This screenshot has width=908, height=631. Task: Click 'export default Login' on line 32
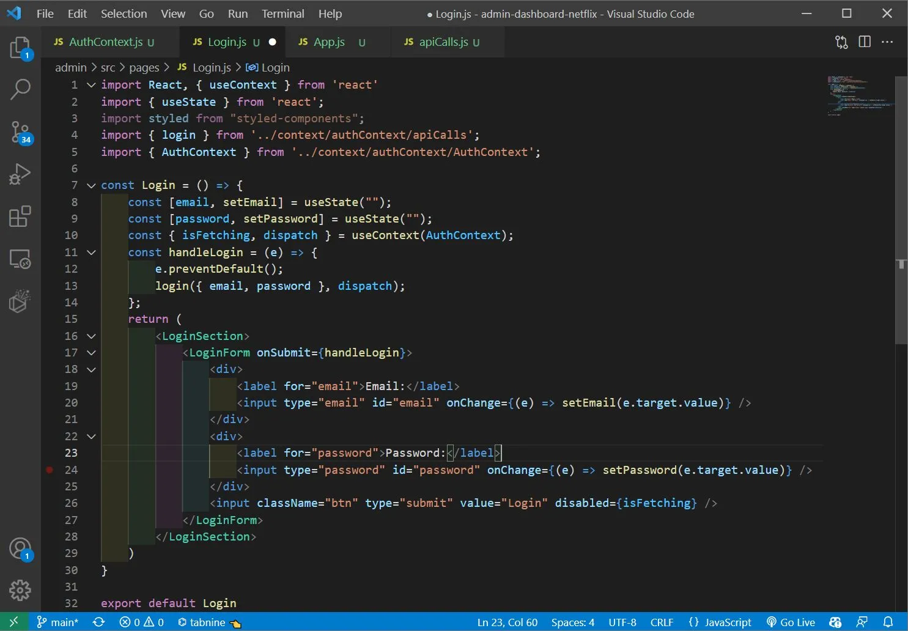[169, 603]
